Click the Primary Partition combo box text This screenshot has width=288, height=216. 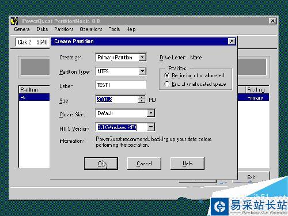coord(115,58)
